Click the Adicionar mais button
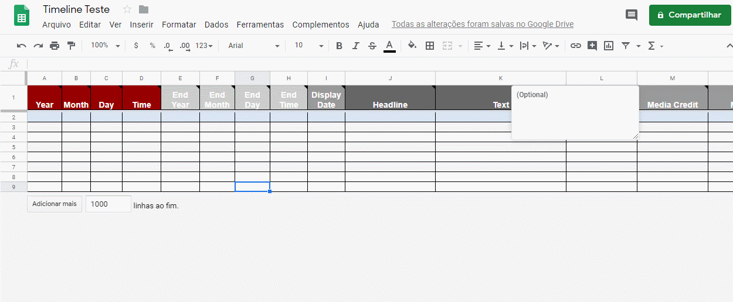 tap(55, 204)
